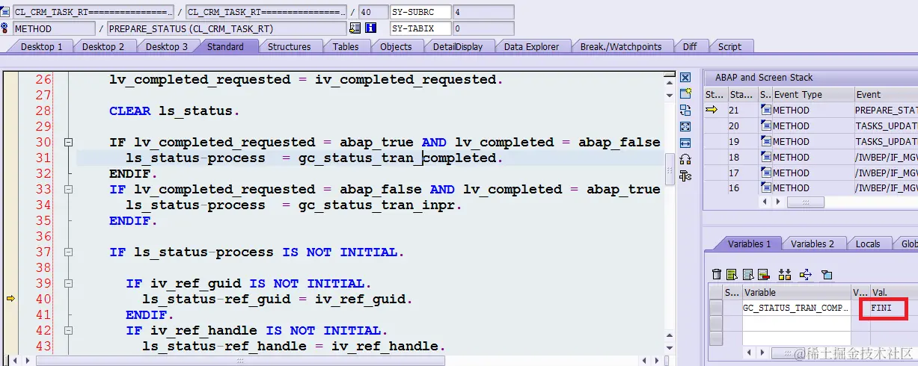Click the SY-SUBRC value field

[483, 12]
